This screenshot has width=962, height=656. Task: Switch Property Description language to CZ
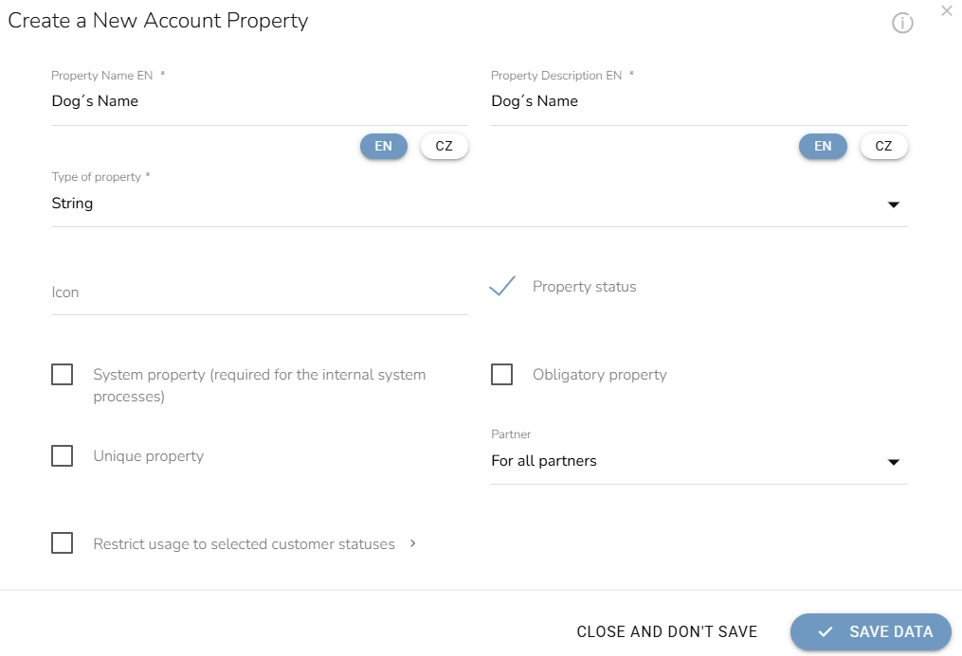(x=883, y=147)
